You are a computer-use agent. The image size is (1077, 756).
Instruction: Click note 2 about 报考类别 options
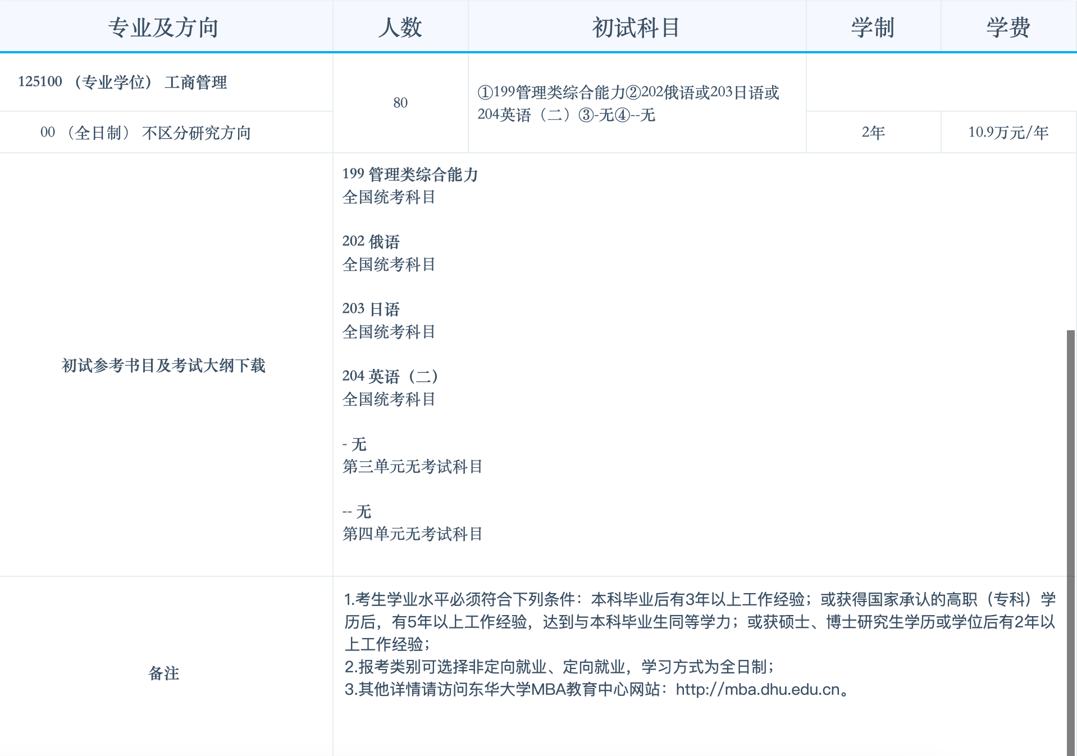point(559,667)
